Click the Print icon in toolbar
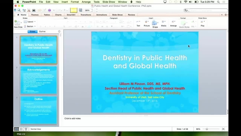Screen dimensions: 241x136 pyautogui.click(x=34, y=10)
